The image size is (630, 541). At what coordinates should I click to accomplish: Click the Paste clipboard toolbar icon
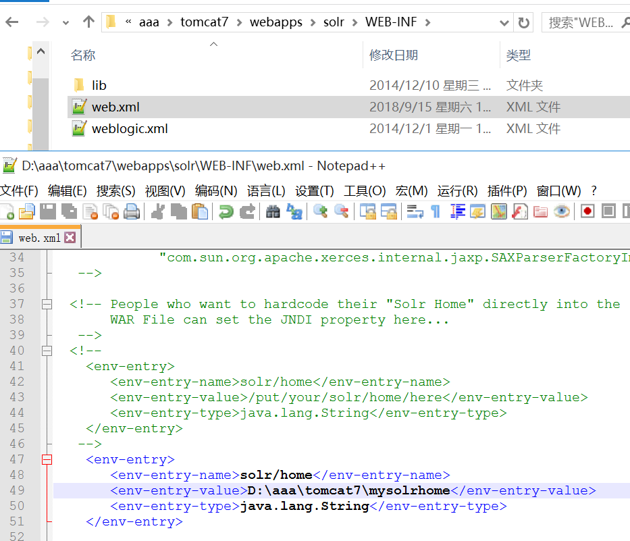(x=200, y=211)
